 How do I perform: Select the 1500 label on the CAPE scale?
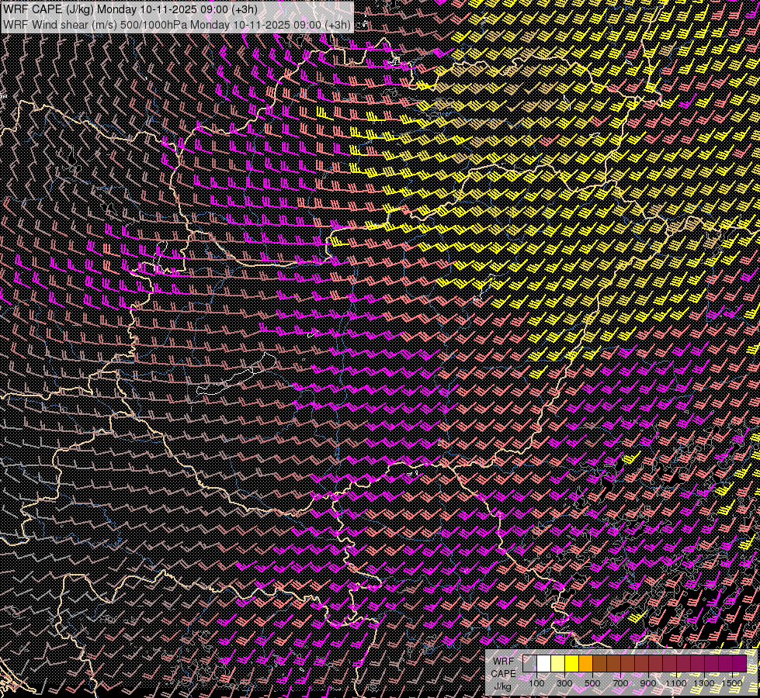point(731,683)
